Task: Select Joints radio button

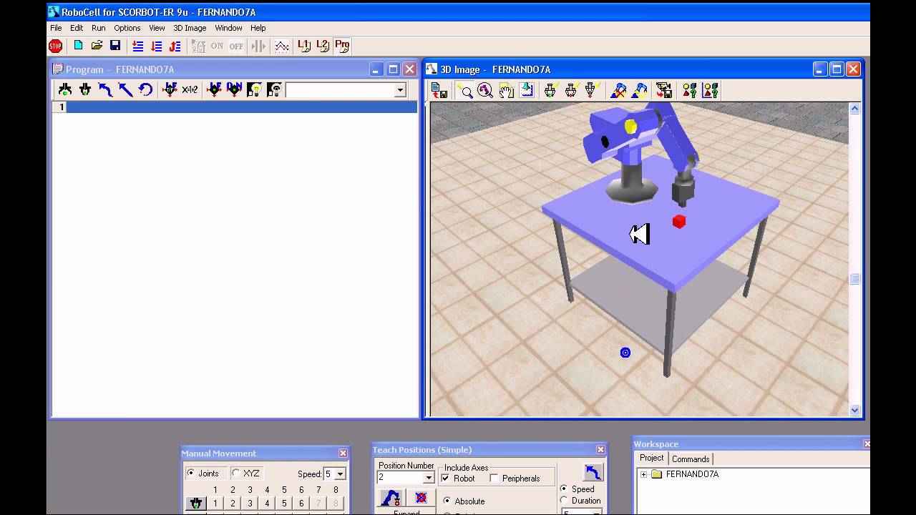Action: [190, 474]
